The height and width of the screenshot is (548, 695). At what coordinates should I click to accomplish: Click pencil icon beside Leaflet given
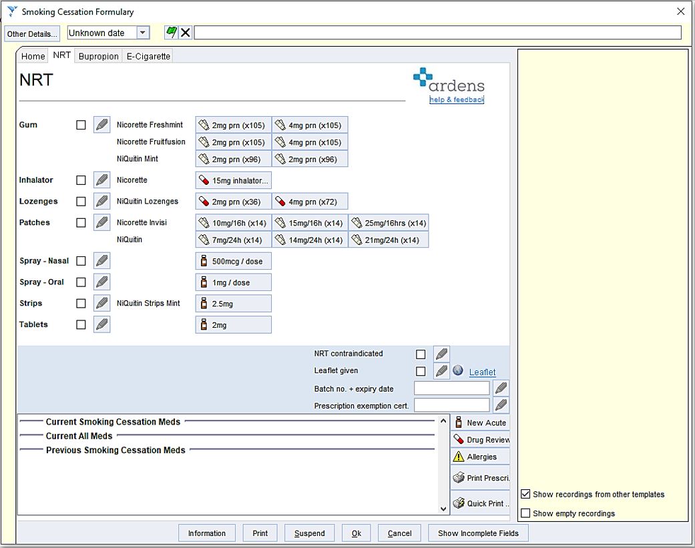pyautogui.click(x=441, y=371)
